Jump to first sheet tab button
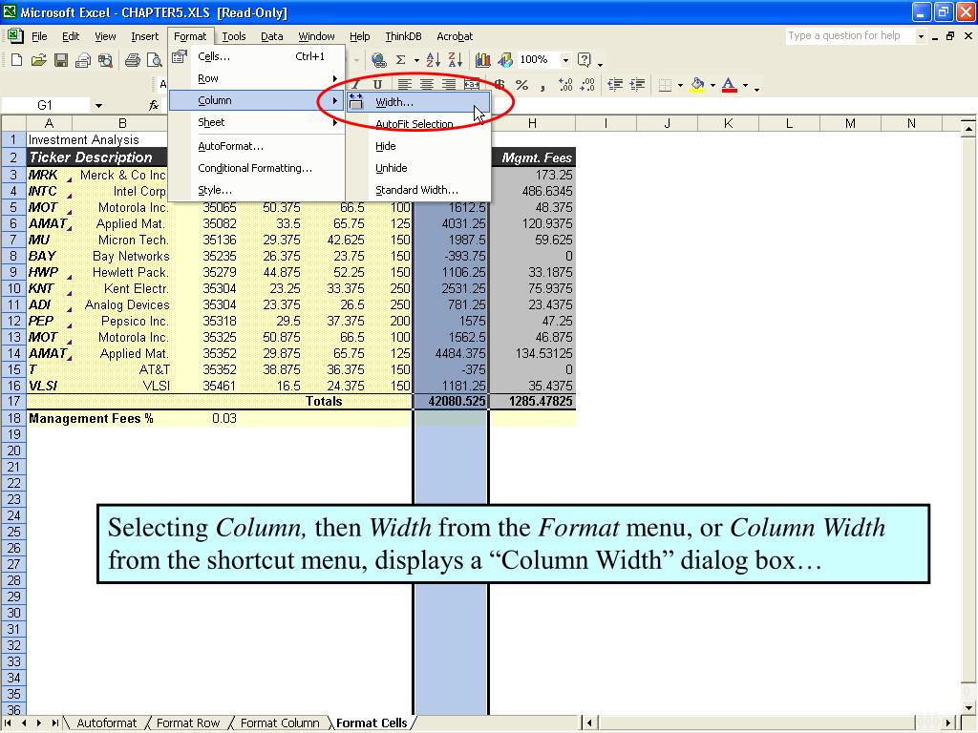 [8, 723]
